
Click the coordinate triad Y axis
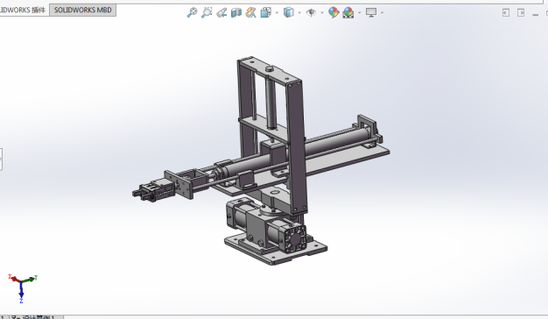click(x=30, y=279)
